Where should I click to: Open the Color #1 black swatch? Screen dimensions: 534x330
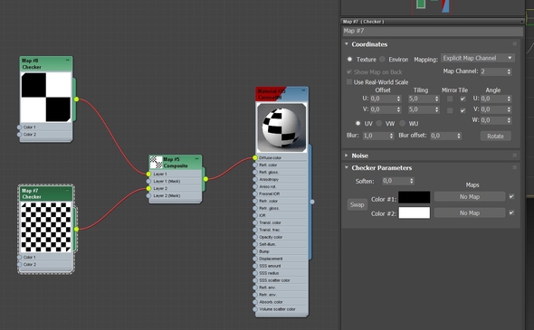[415, 197]
